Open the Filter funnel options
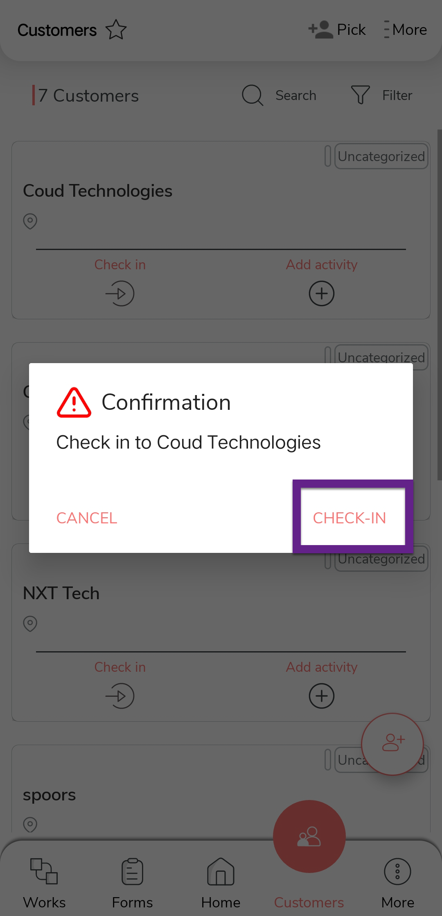The height and width of the screenshot is (916, 442). pos(361,95)
